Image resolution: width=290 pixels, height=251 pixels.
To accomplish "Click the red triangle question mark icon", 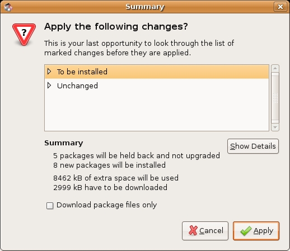I will (x=24, y=35).
